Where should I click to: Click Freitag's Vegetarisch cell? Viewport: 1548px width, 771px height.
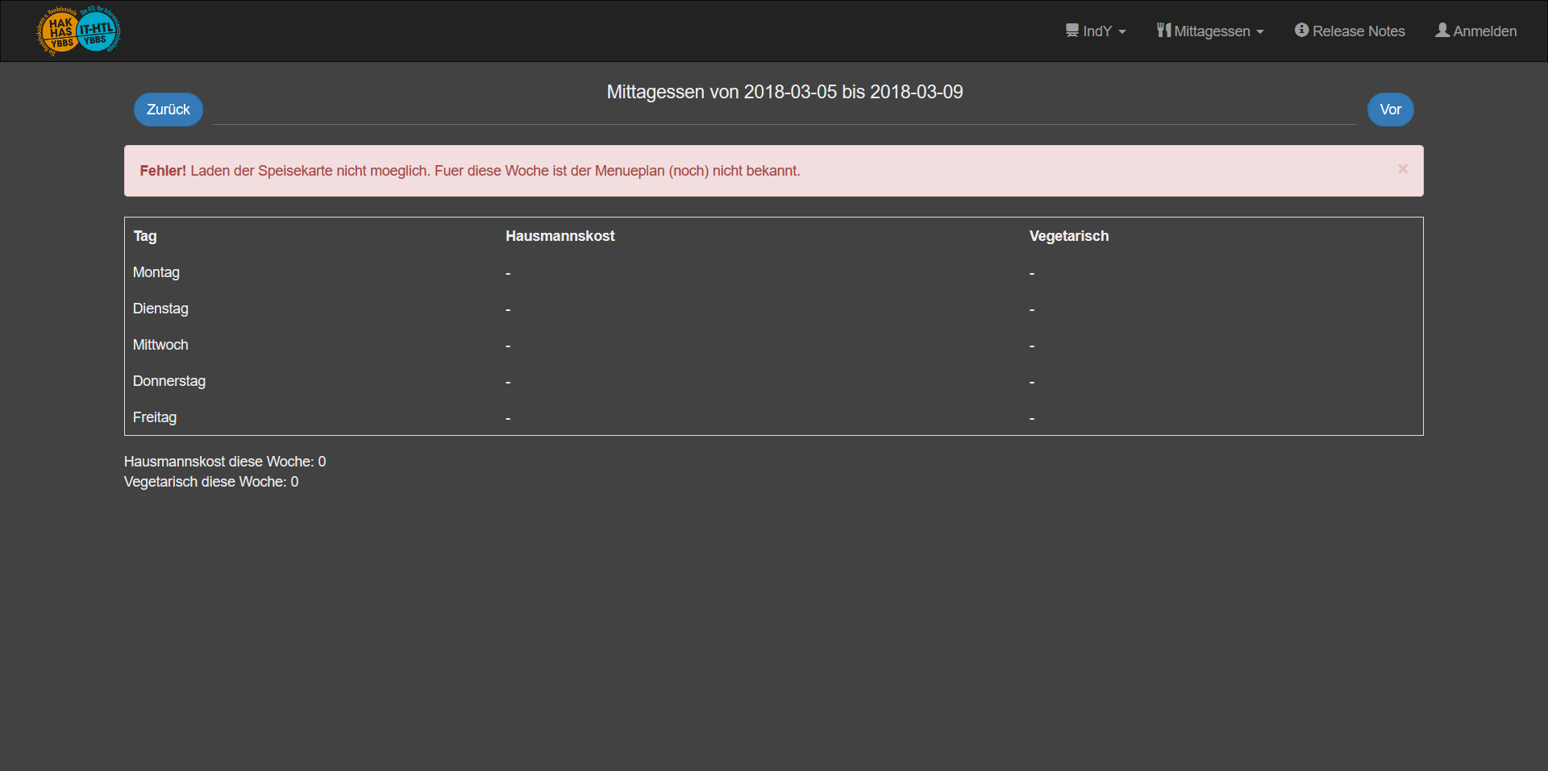click(x=1221, y=417)
